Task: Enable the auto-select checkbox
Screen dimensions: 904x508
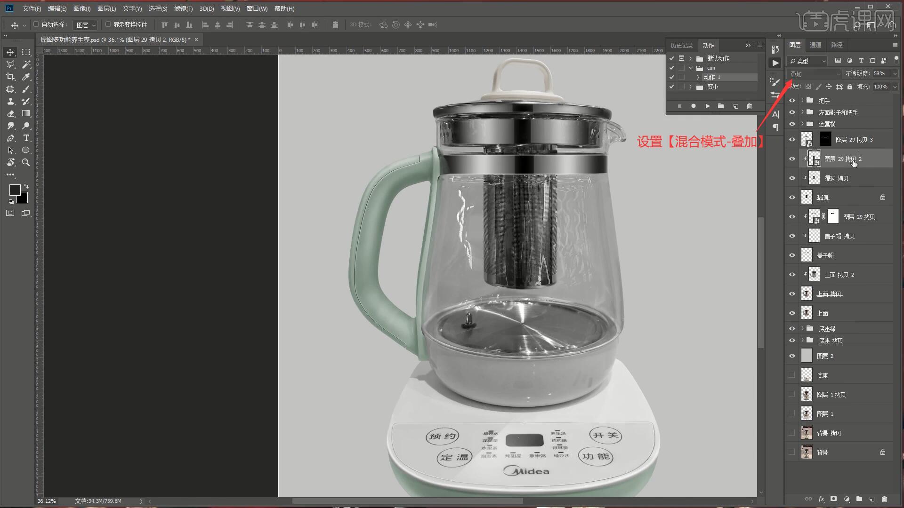Action: (x=36, y=24)
